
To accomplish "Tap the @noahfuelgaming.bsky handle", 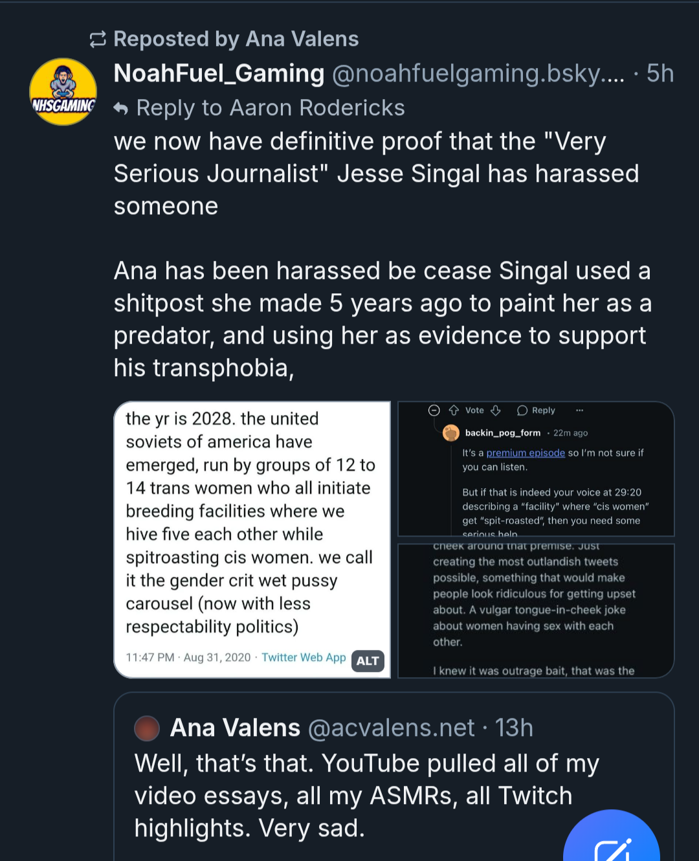I will coord(478,74).
